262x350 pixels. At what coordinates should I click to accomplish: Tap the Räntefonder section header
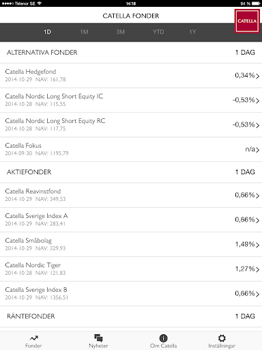(131, 317)
